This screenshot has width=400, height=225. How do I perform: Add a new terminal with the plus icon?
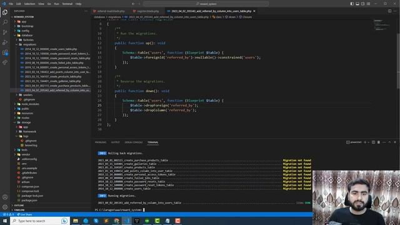click(x=365, y=142)
